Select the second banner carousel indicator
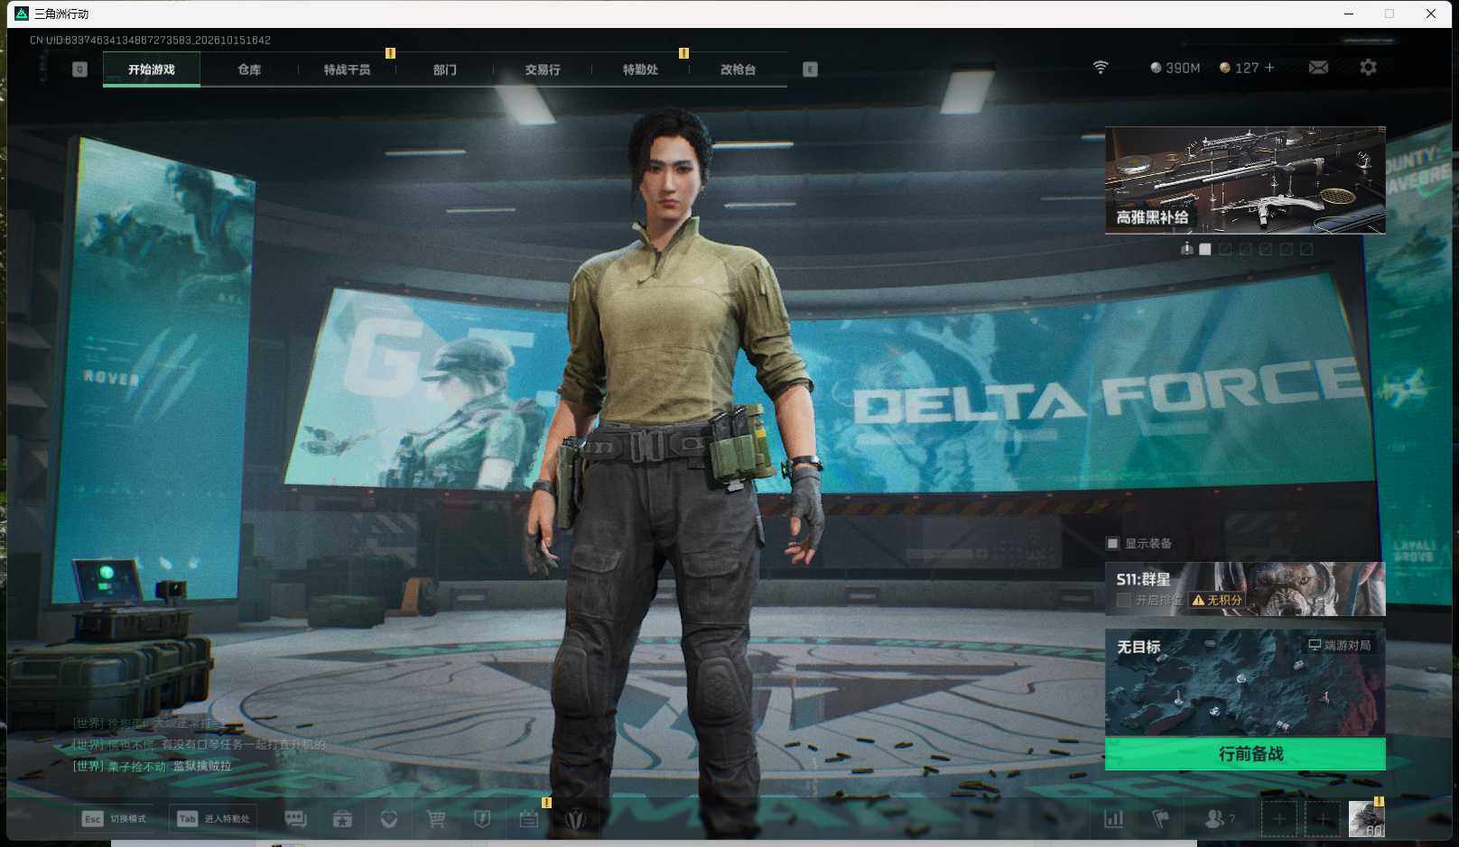Viewport: 1459px width, 847px height. (x=1225, y=249)
